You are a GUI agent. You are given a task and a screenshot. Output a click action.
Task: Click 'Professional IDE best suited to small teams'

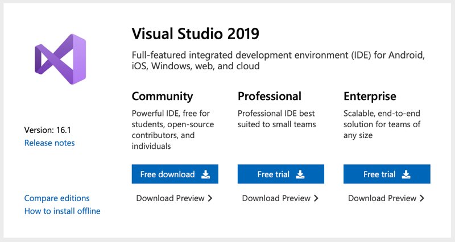[x=277, y=119]
